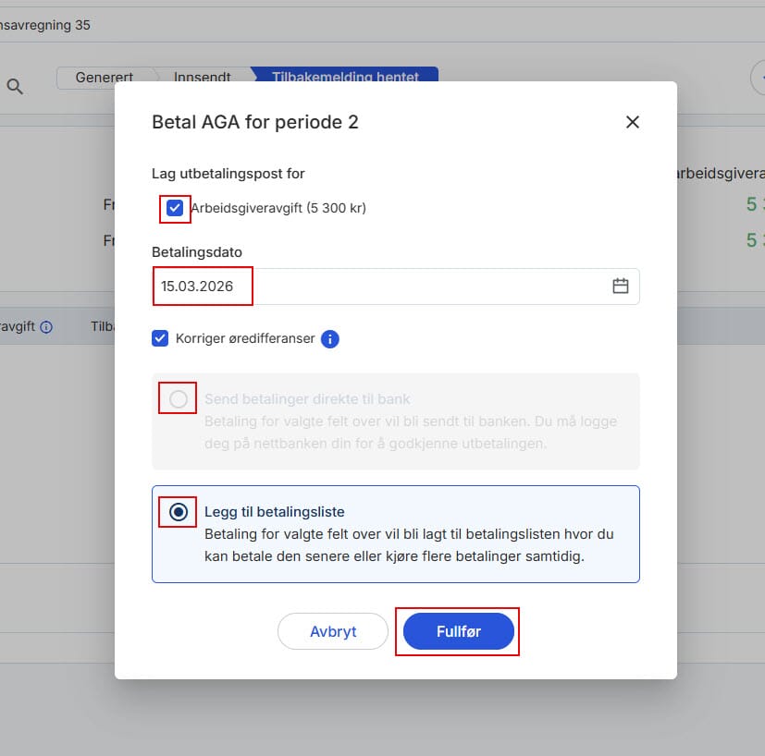Click the circular button at top right
Screen dimensions: 765x756
pyautogui.click(x=759, y=79)
